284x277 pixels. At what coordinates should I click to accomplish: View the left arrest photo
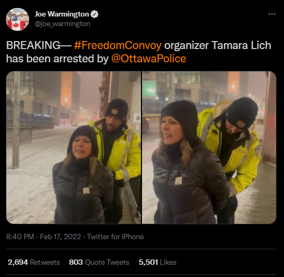(x=74, y=148)
